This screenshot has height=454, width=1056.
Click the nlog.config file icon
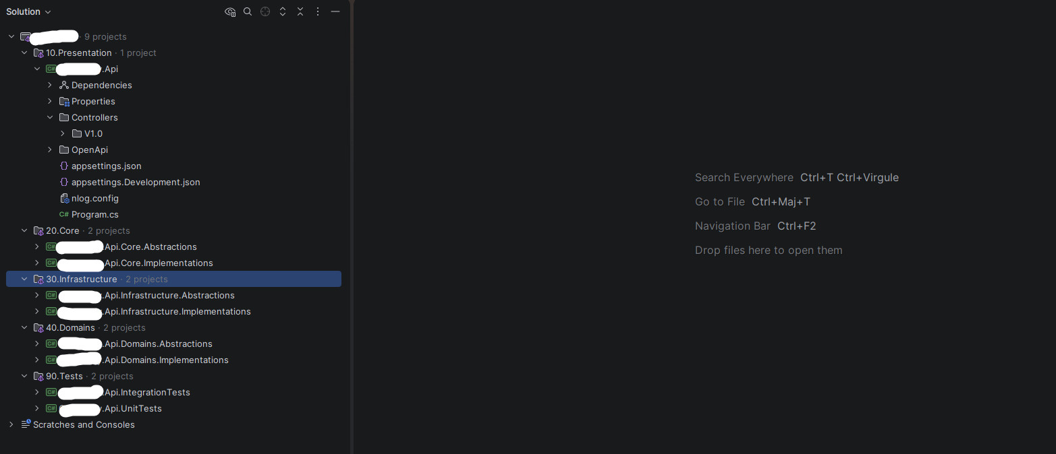[64, 198]
